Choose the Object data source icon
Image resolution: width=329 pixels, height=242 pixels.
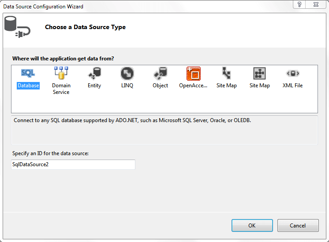point(160,73)
